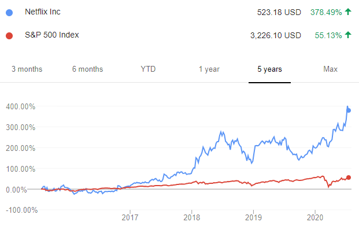Click the Netflix Inc label

tap(43, 12)
